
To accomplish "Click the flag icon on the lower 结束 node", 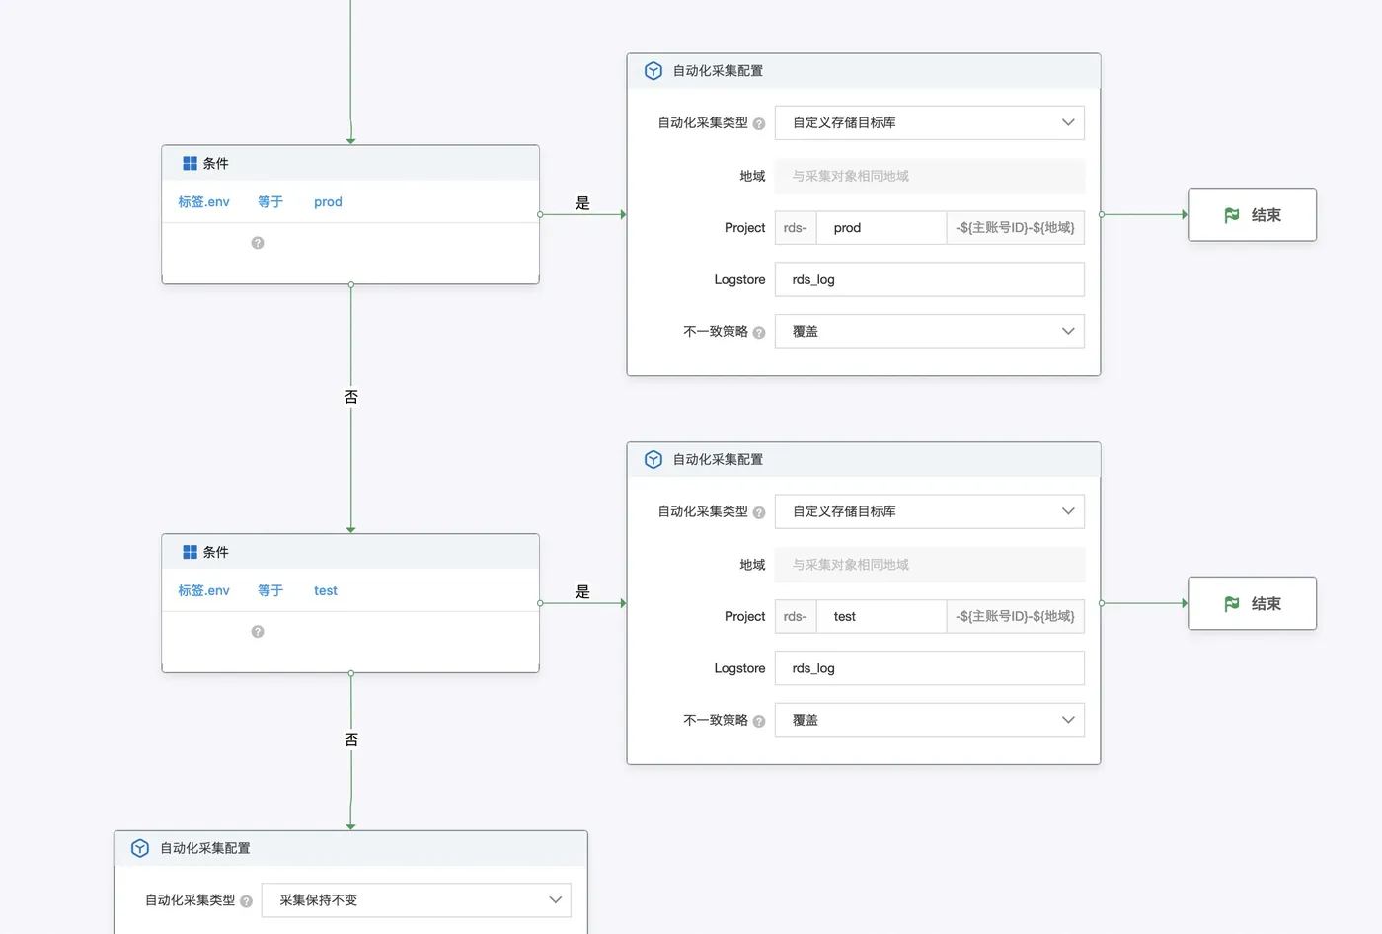I will (1232, 604).
